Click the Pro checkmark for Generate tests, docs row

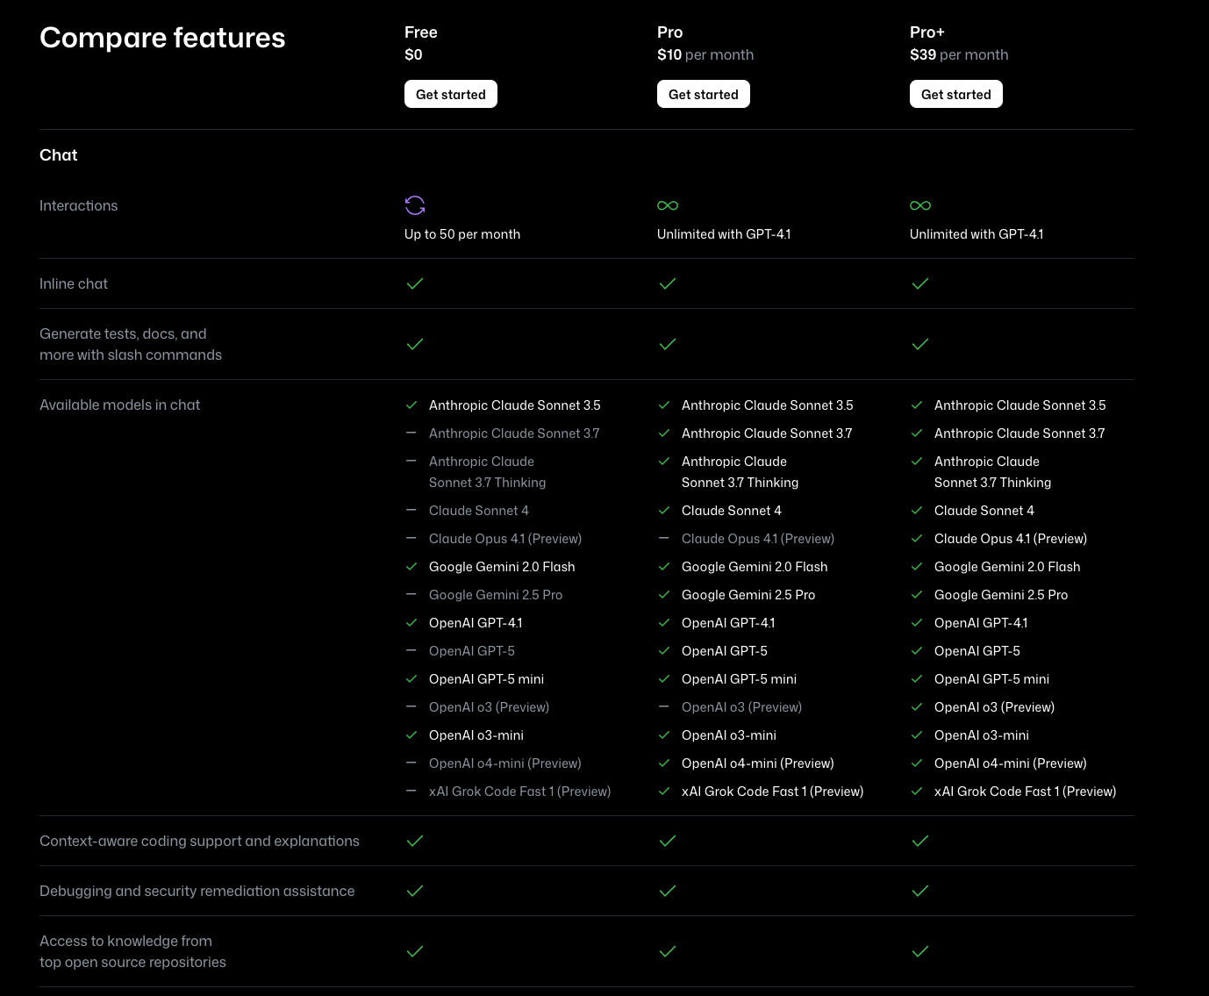pyautogui.click(x=668, y=344)
